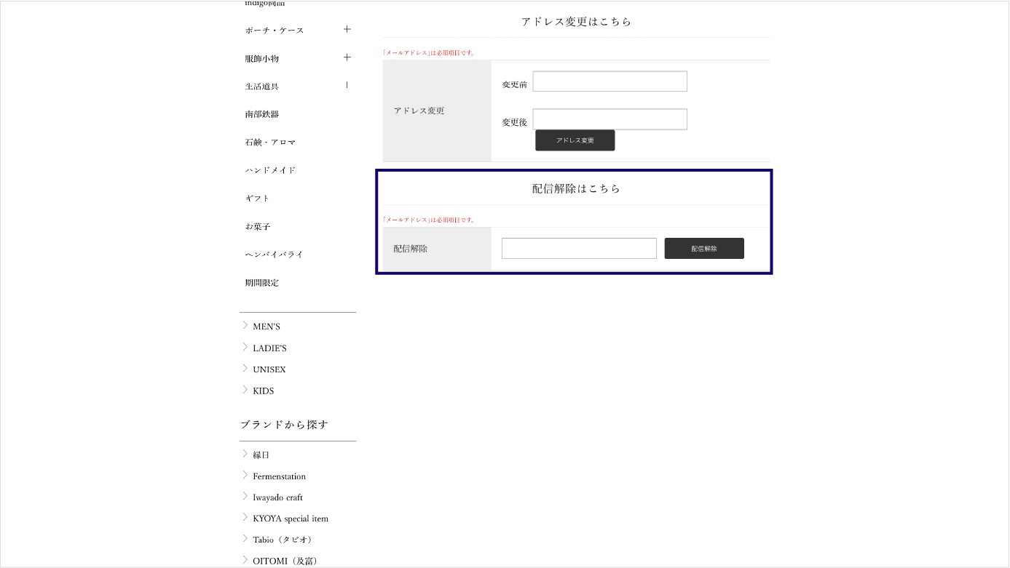
Task: Click the chevron icon beside 縁日
Action: (x=245, y=455)
